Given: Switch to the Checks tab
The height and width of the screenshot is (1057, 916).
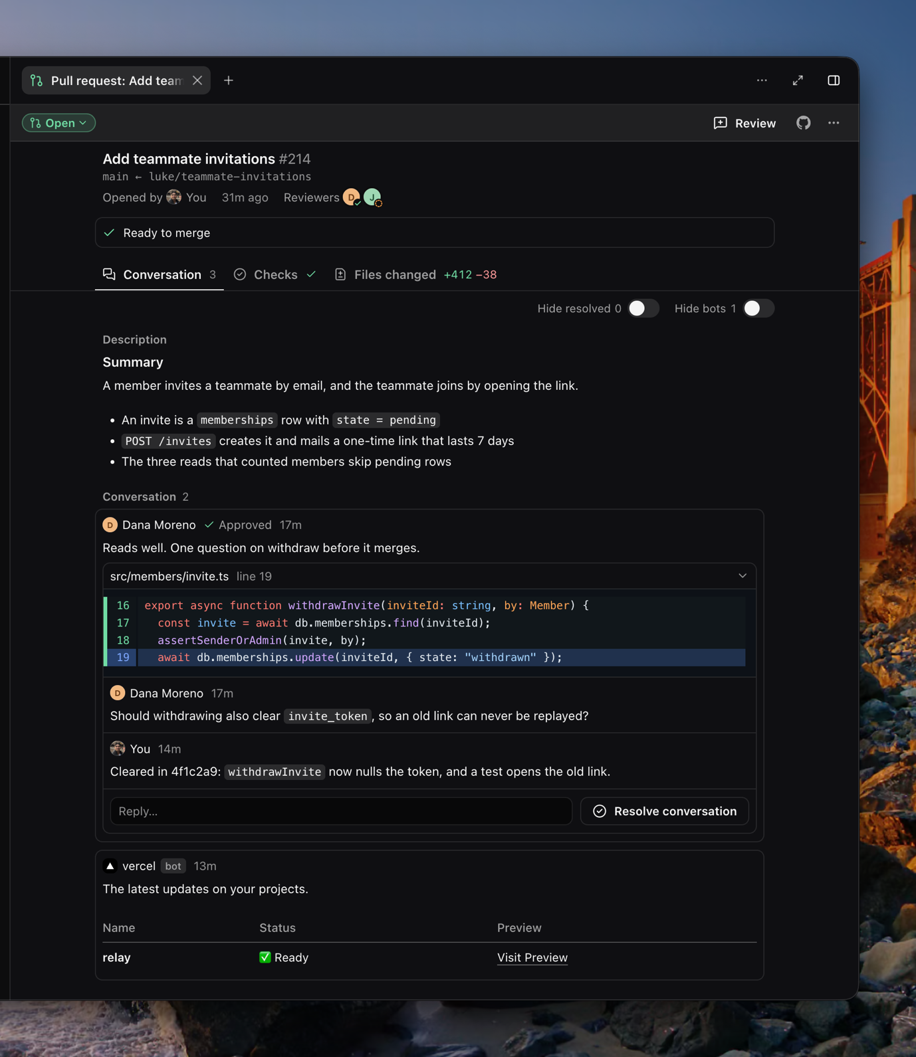Looking at the screenshot, I should pos(275,274).
